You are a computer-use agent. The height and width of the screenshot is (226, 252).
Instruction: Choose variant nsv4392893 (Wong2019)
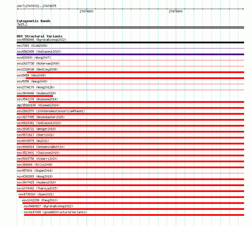click(35, 176)
